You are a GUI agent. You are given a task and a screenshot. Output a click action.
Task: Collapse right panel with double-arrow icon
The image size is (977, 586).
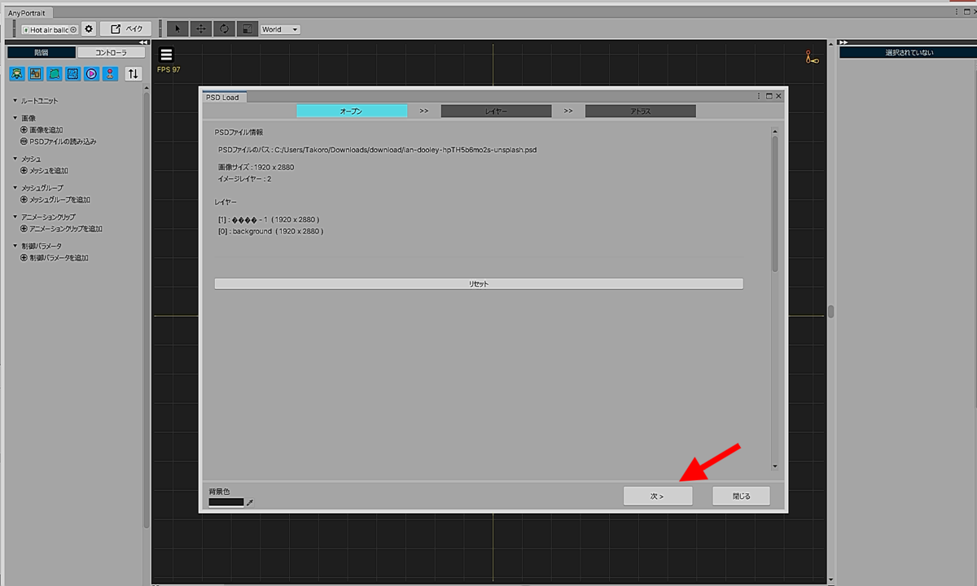[x=843, y=42]
